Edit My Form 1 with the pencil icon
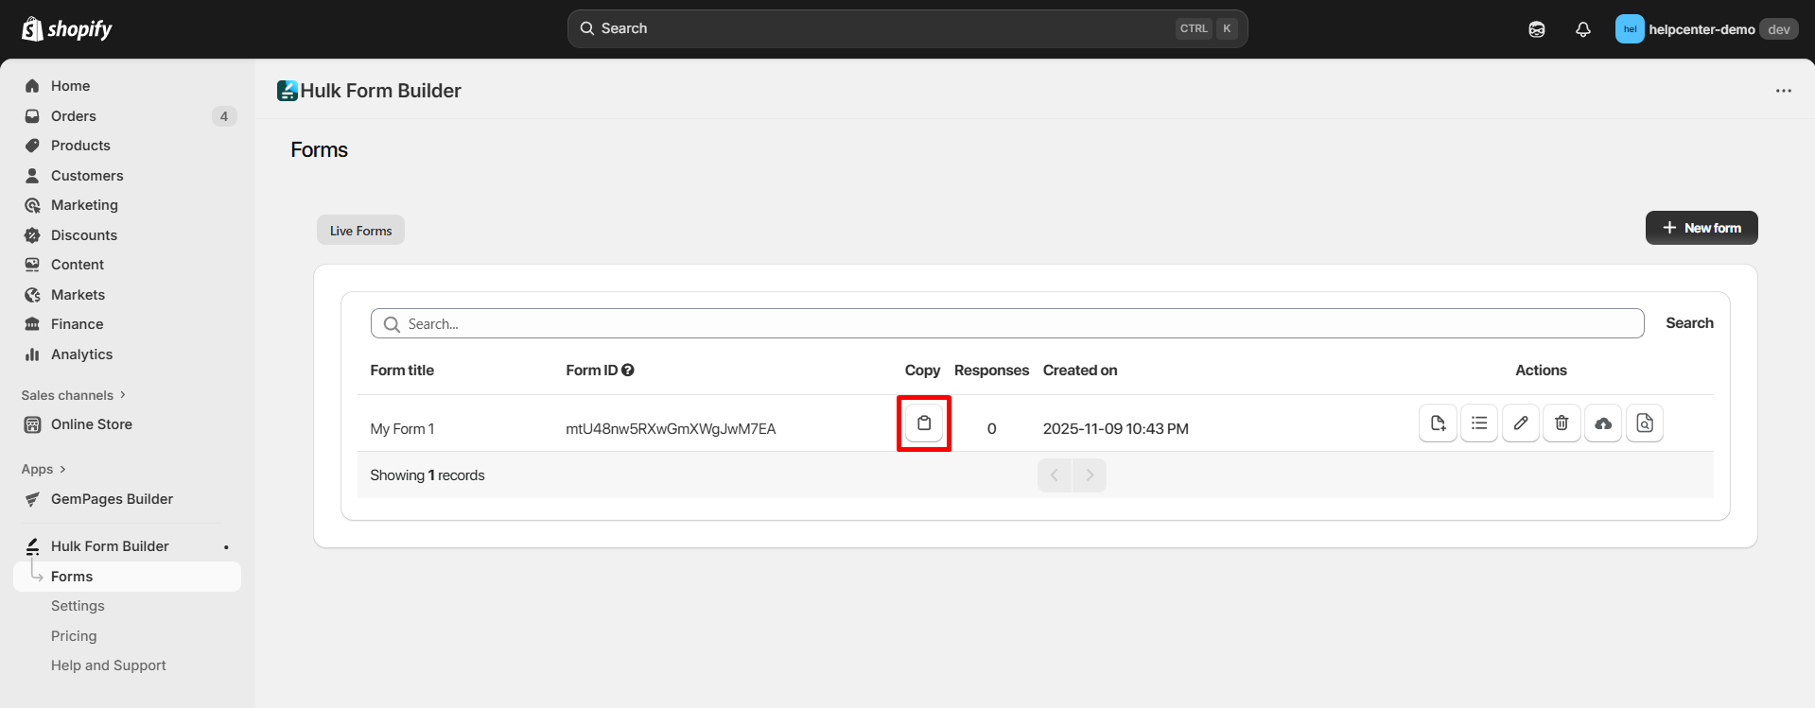1815x708 pixels. pyautogui.click(x=1521, y=423)
